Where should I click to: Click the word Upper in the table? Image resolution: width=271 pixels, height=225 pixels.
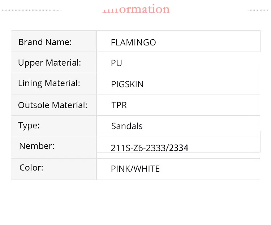(31, 63)
